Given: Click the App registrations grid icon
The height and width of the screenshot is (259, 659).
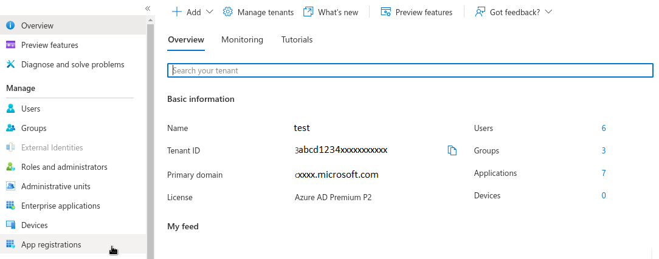Looking at the screenshot, I should pyautogui.click(x=10, y=244).
